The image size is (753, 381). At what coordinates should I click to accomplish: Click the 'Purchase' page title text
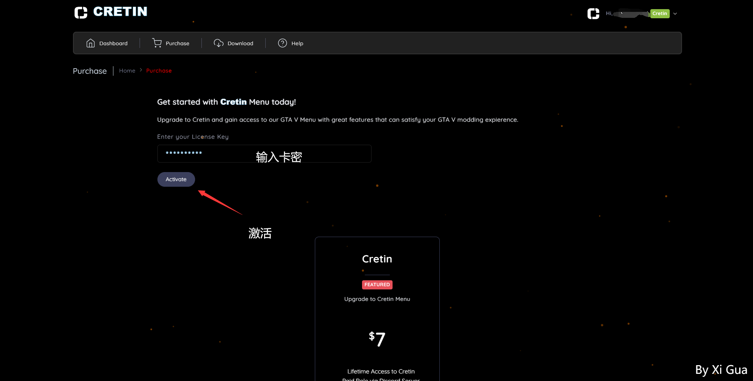[x=90, y=71]
